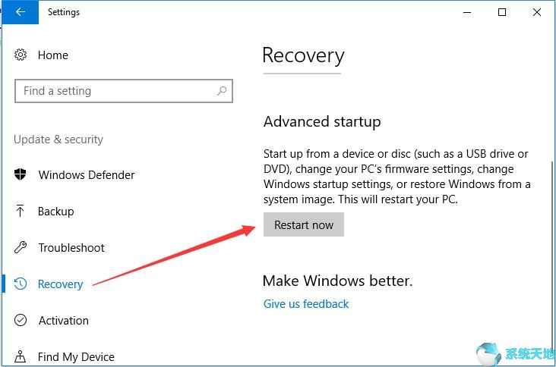Open the Activation settings page

64,321
